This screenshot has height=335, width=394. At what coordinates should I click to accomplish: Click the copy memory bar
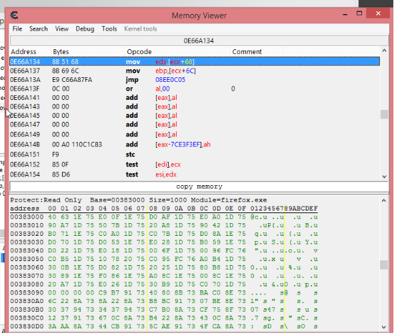(x=199, y=186)
